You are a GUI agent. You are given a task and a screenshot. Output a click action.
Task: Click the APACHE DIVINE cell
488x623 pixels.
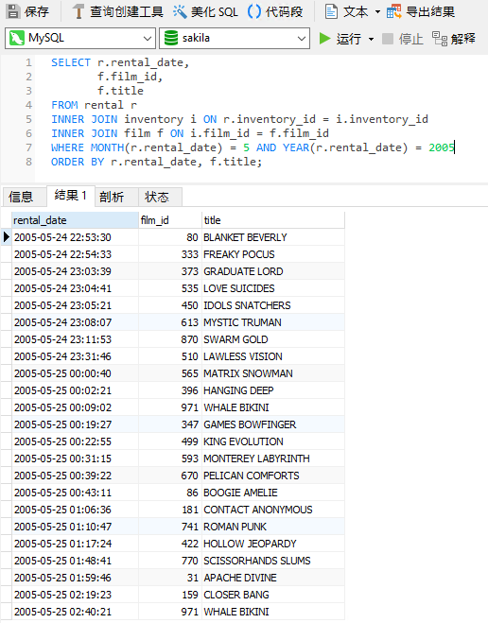click(x=273, y=578)
